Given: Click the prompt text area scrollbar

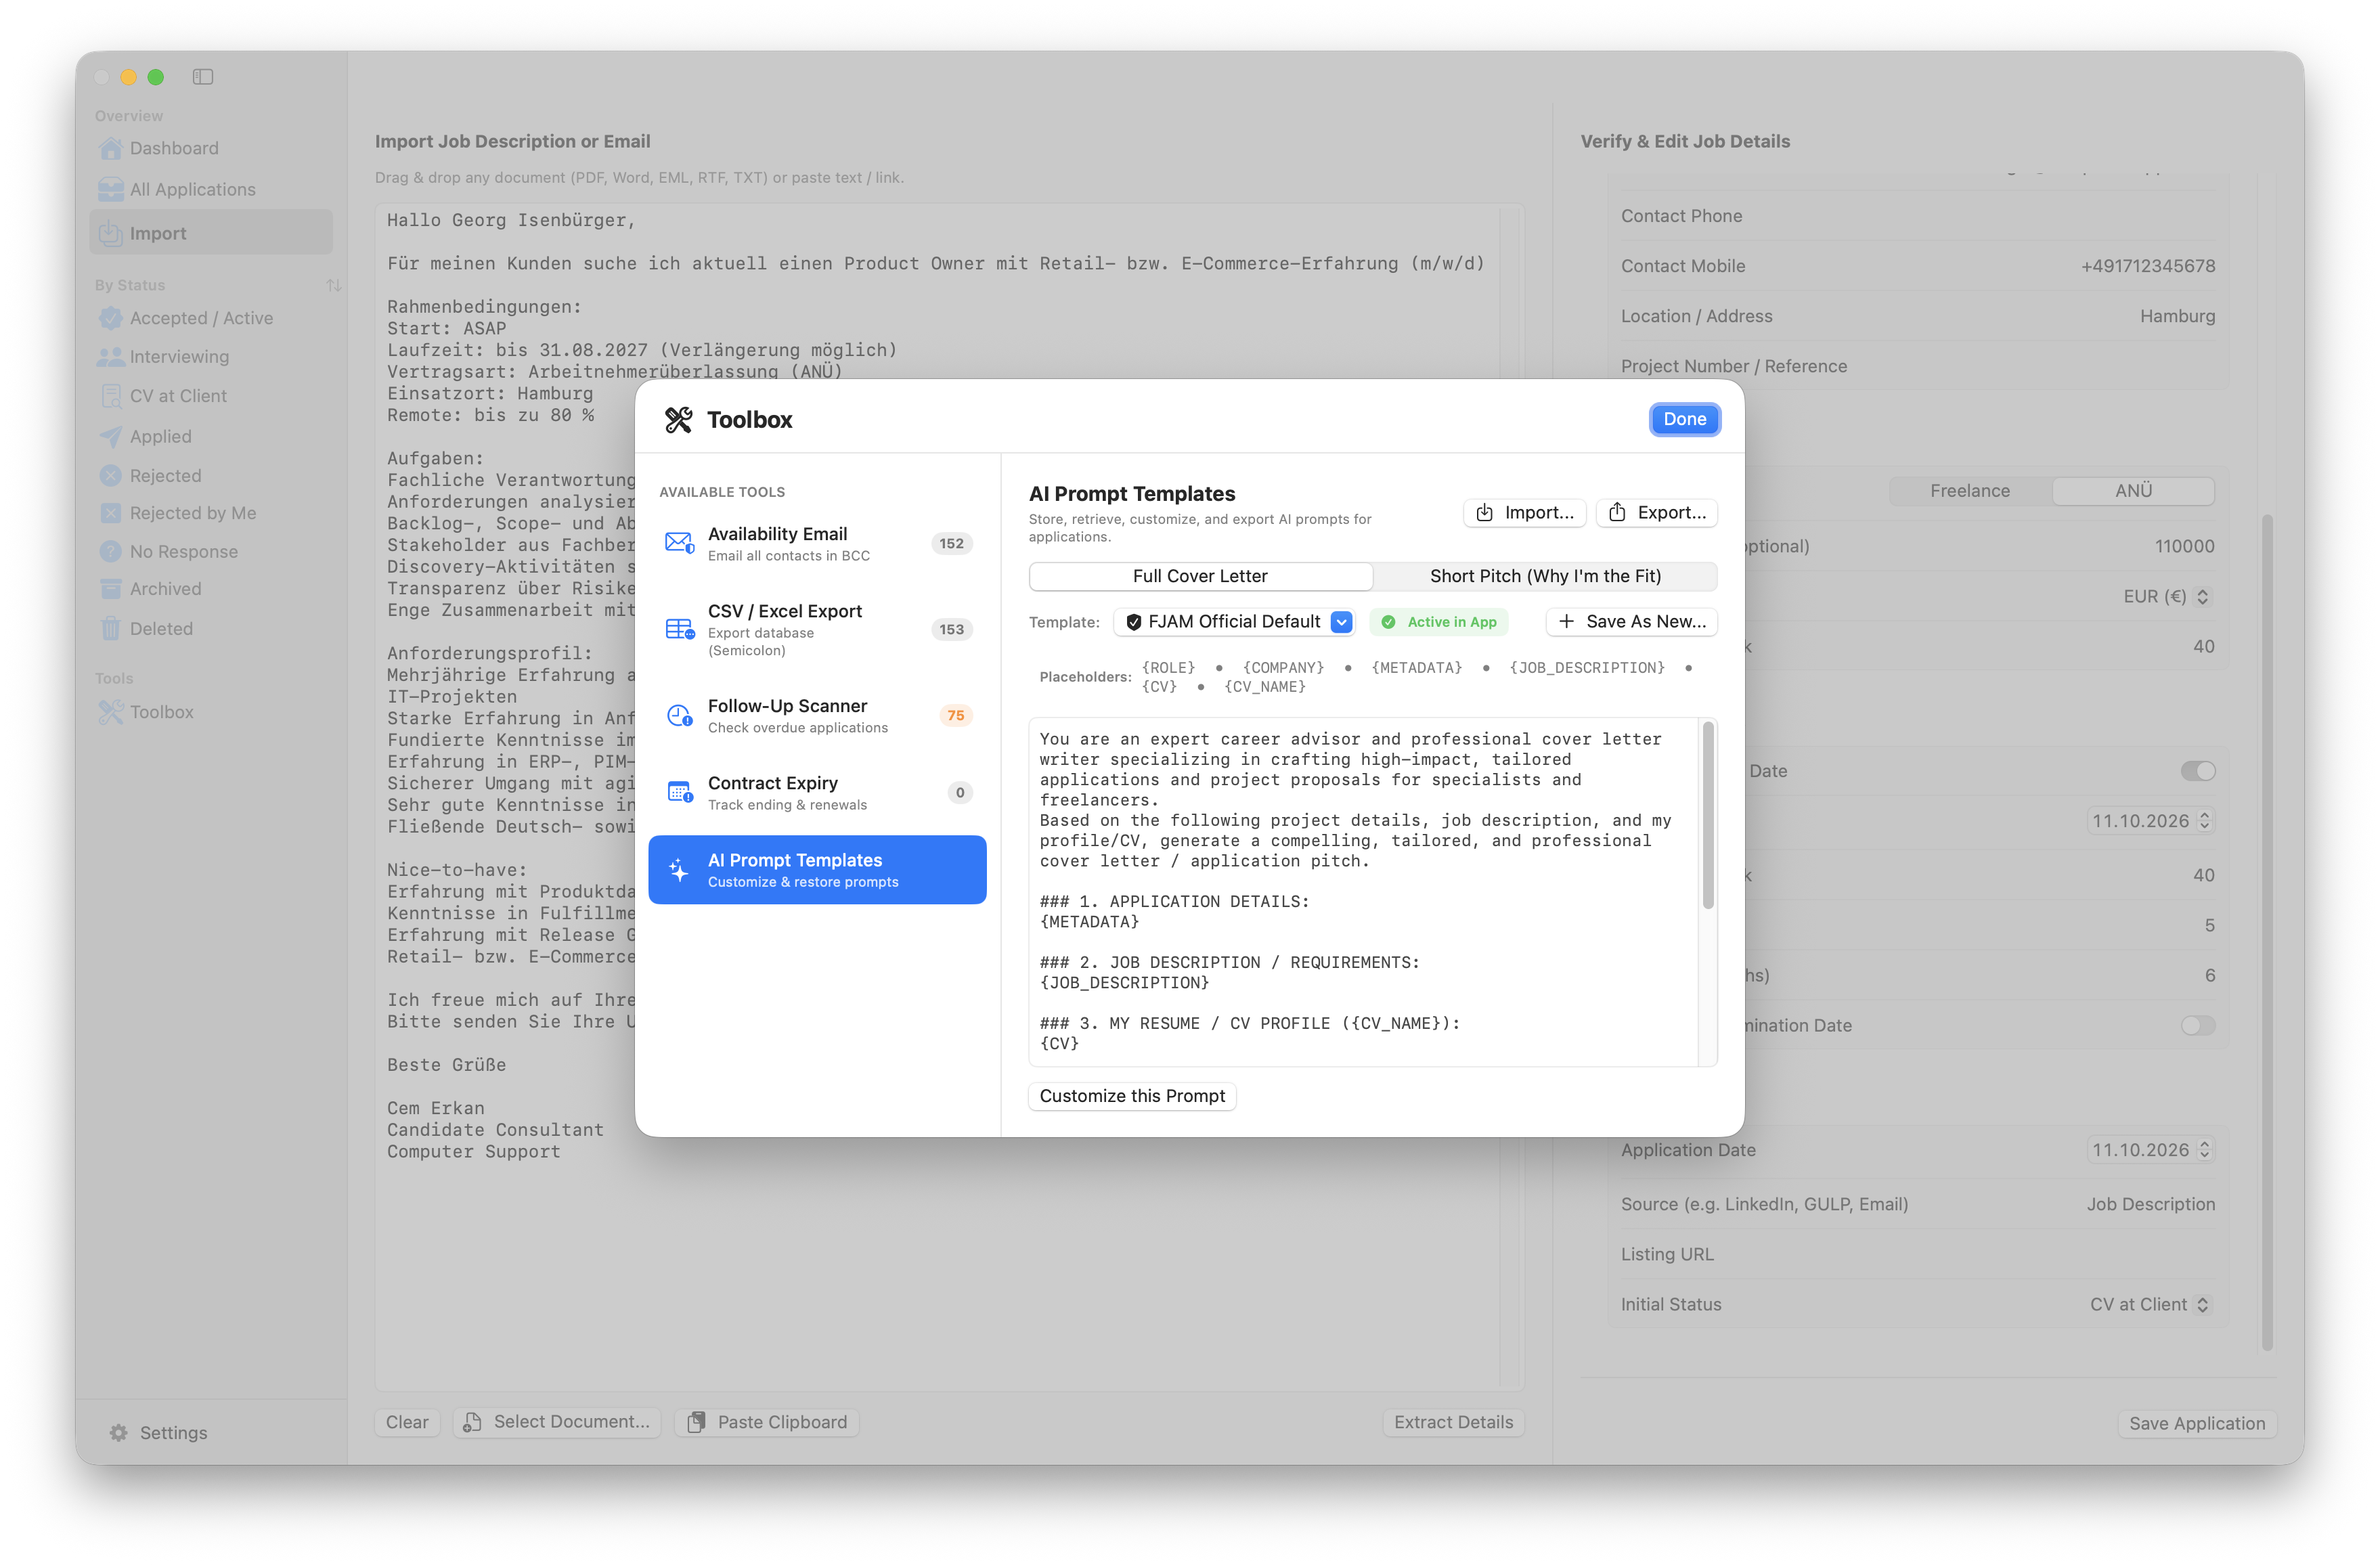Looking at the screenshot, I should (1708, 816).
